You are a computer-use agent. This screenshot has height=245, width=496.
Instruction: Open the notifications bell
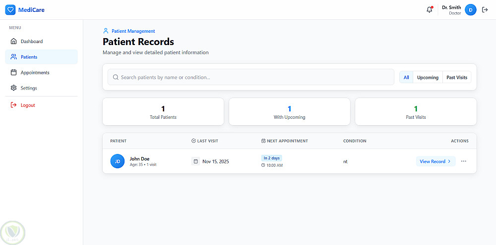pos(429,10)
